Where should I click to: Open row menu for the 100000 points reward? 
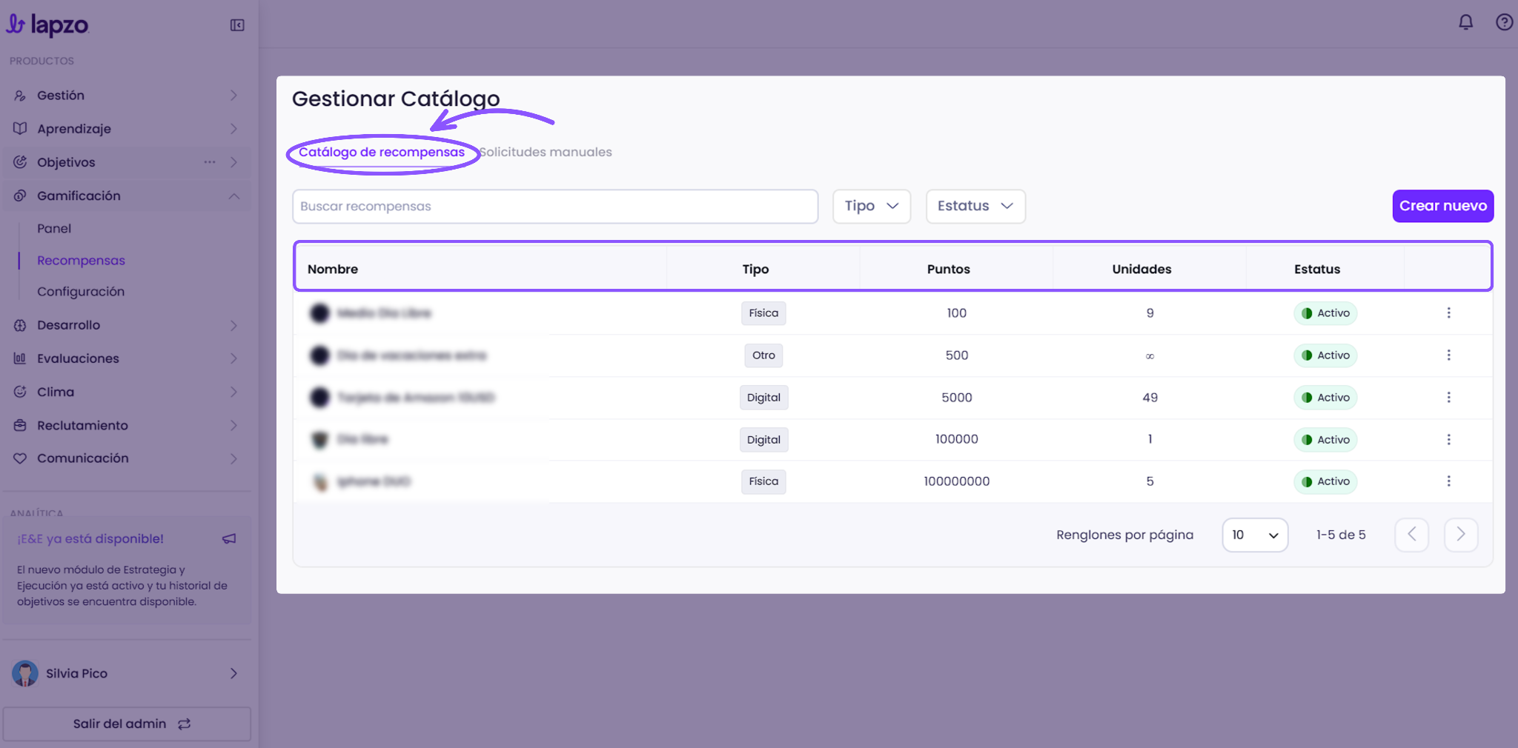point(1448,440)
